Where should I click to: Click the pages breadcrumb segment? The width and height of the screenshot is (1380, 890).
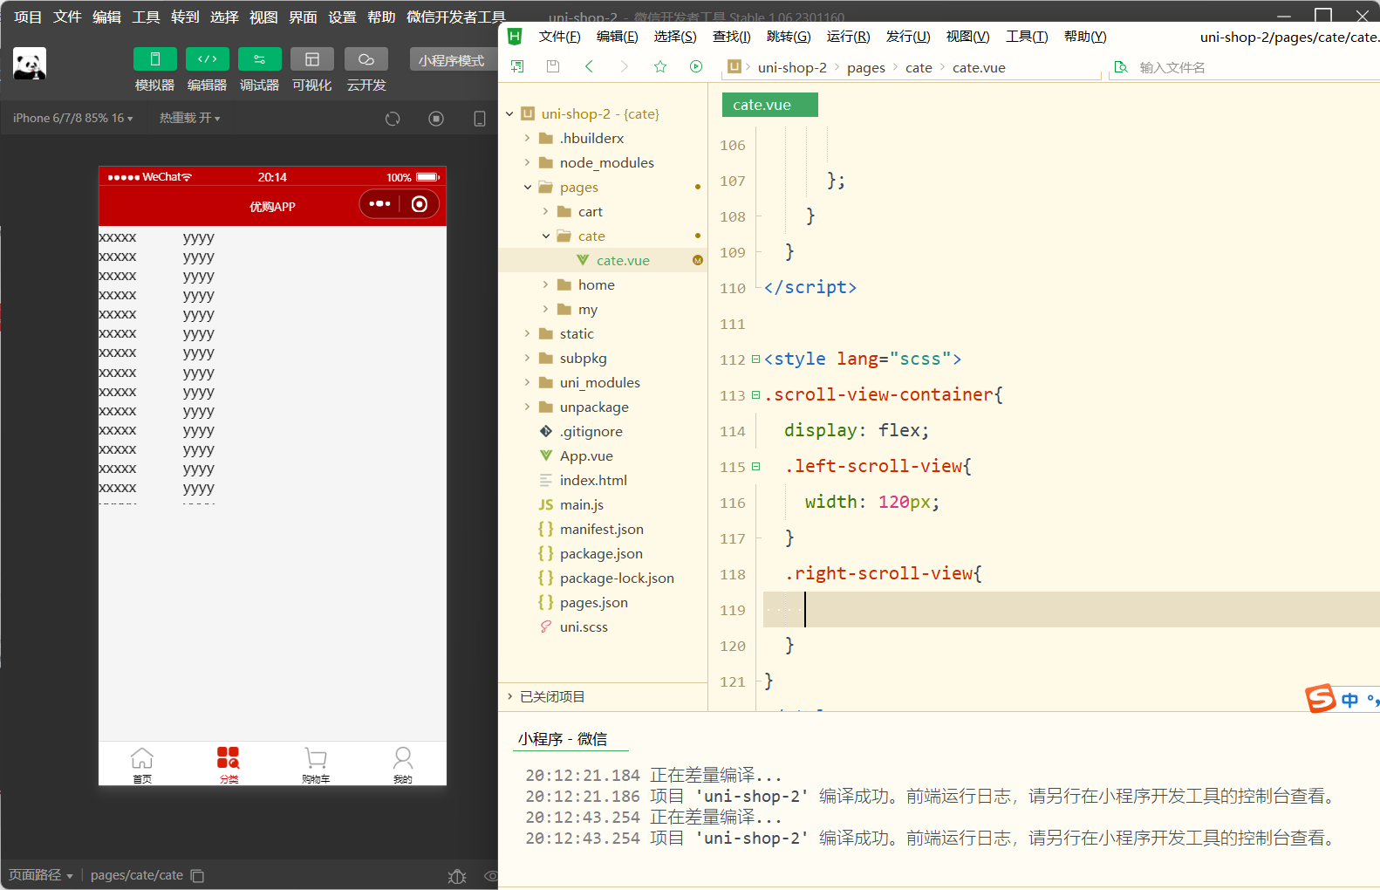click(866, 68)
